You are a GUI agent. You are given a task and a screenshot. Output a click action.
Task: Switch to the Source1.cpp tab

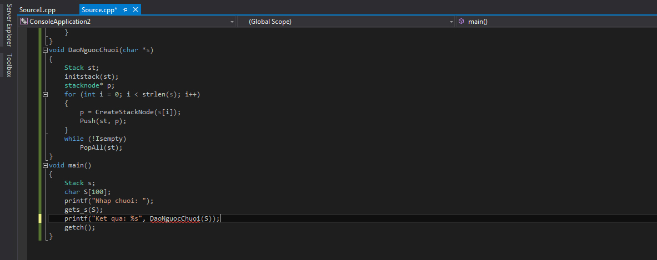tap(37, 10)
